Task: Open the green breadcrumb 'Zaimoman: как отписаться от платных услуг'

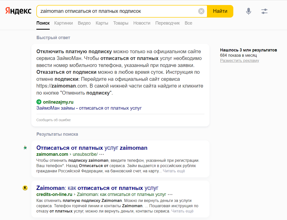Action: (x=121, y=194)
